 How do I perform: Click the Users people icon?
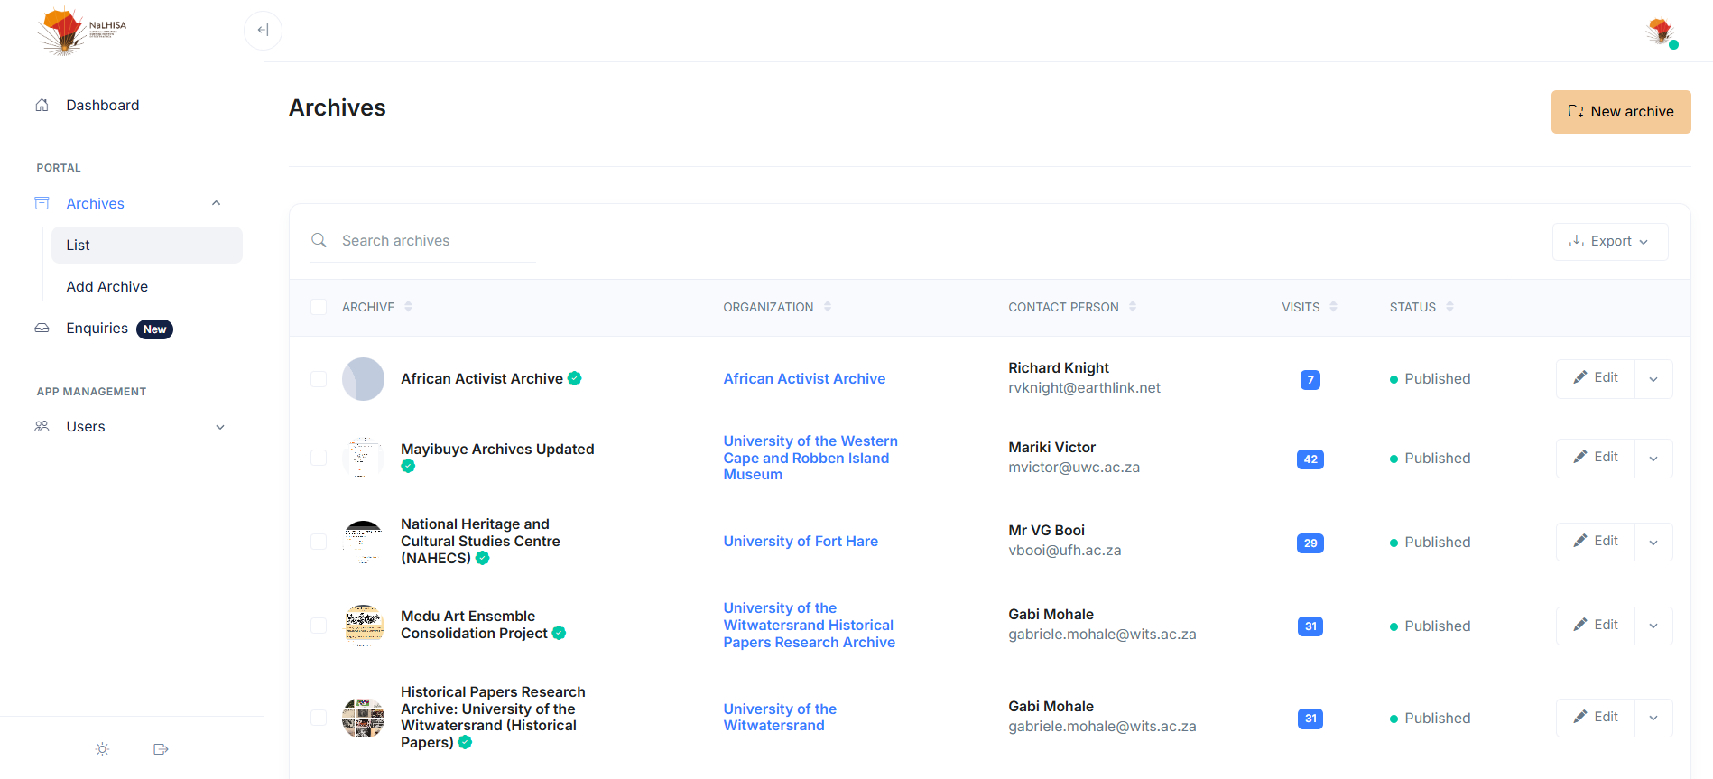[42, 426]
